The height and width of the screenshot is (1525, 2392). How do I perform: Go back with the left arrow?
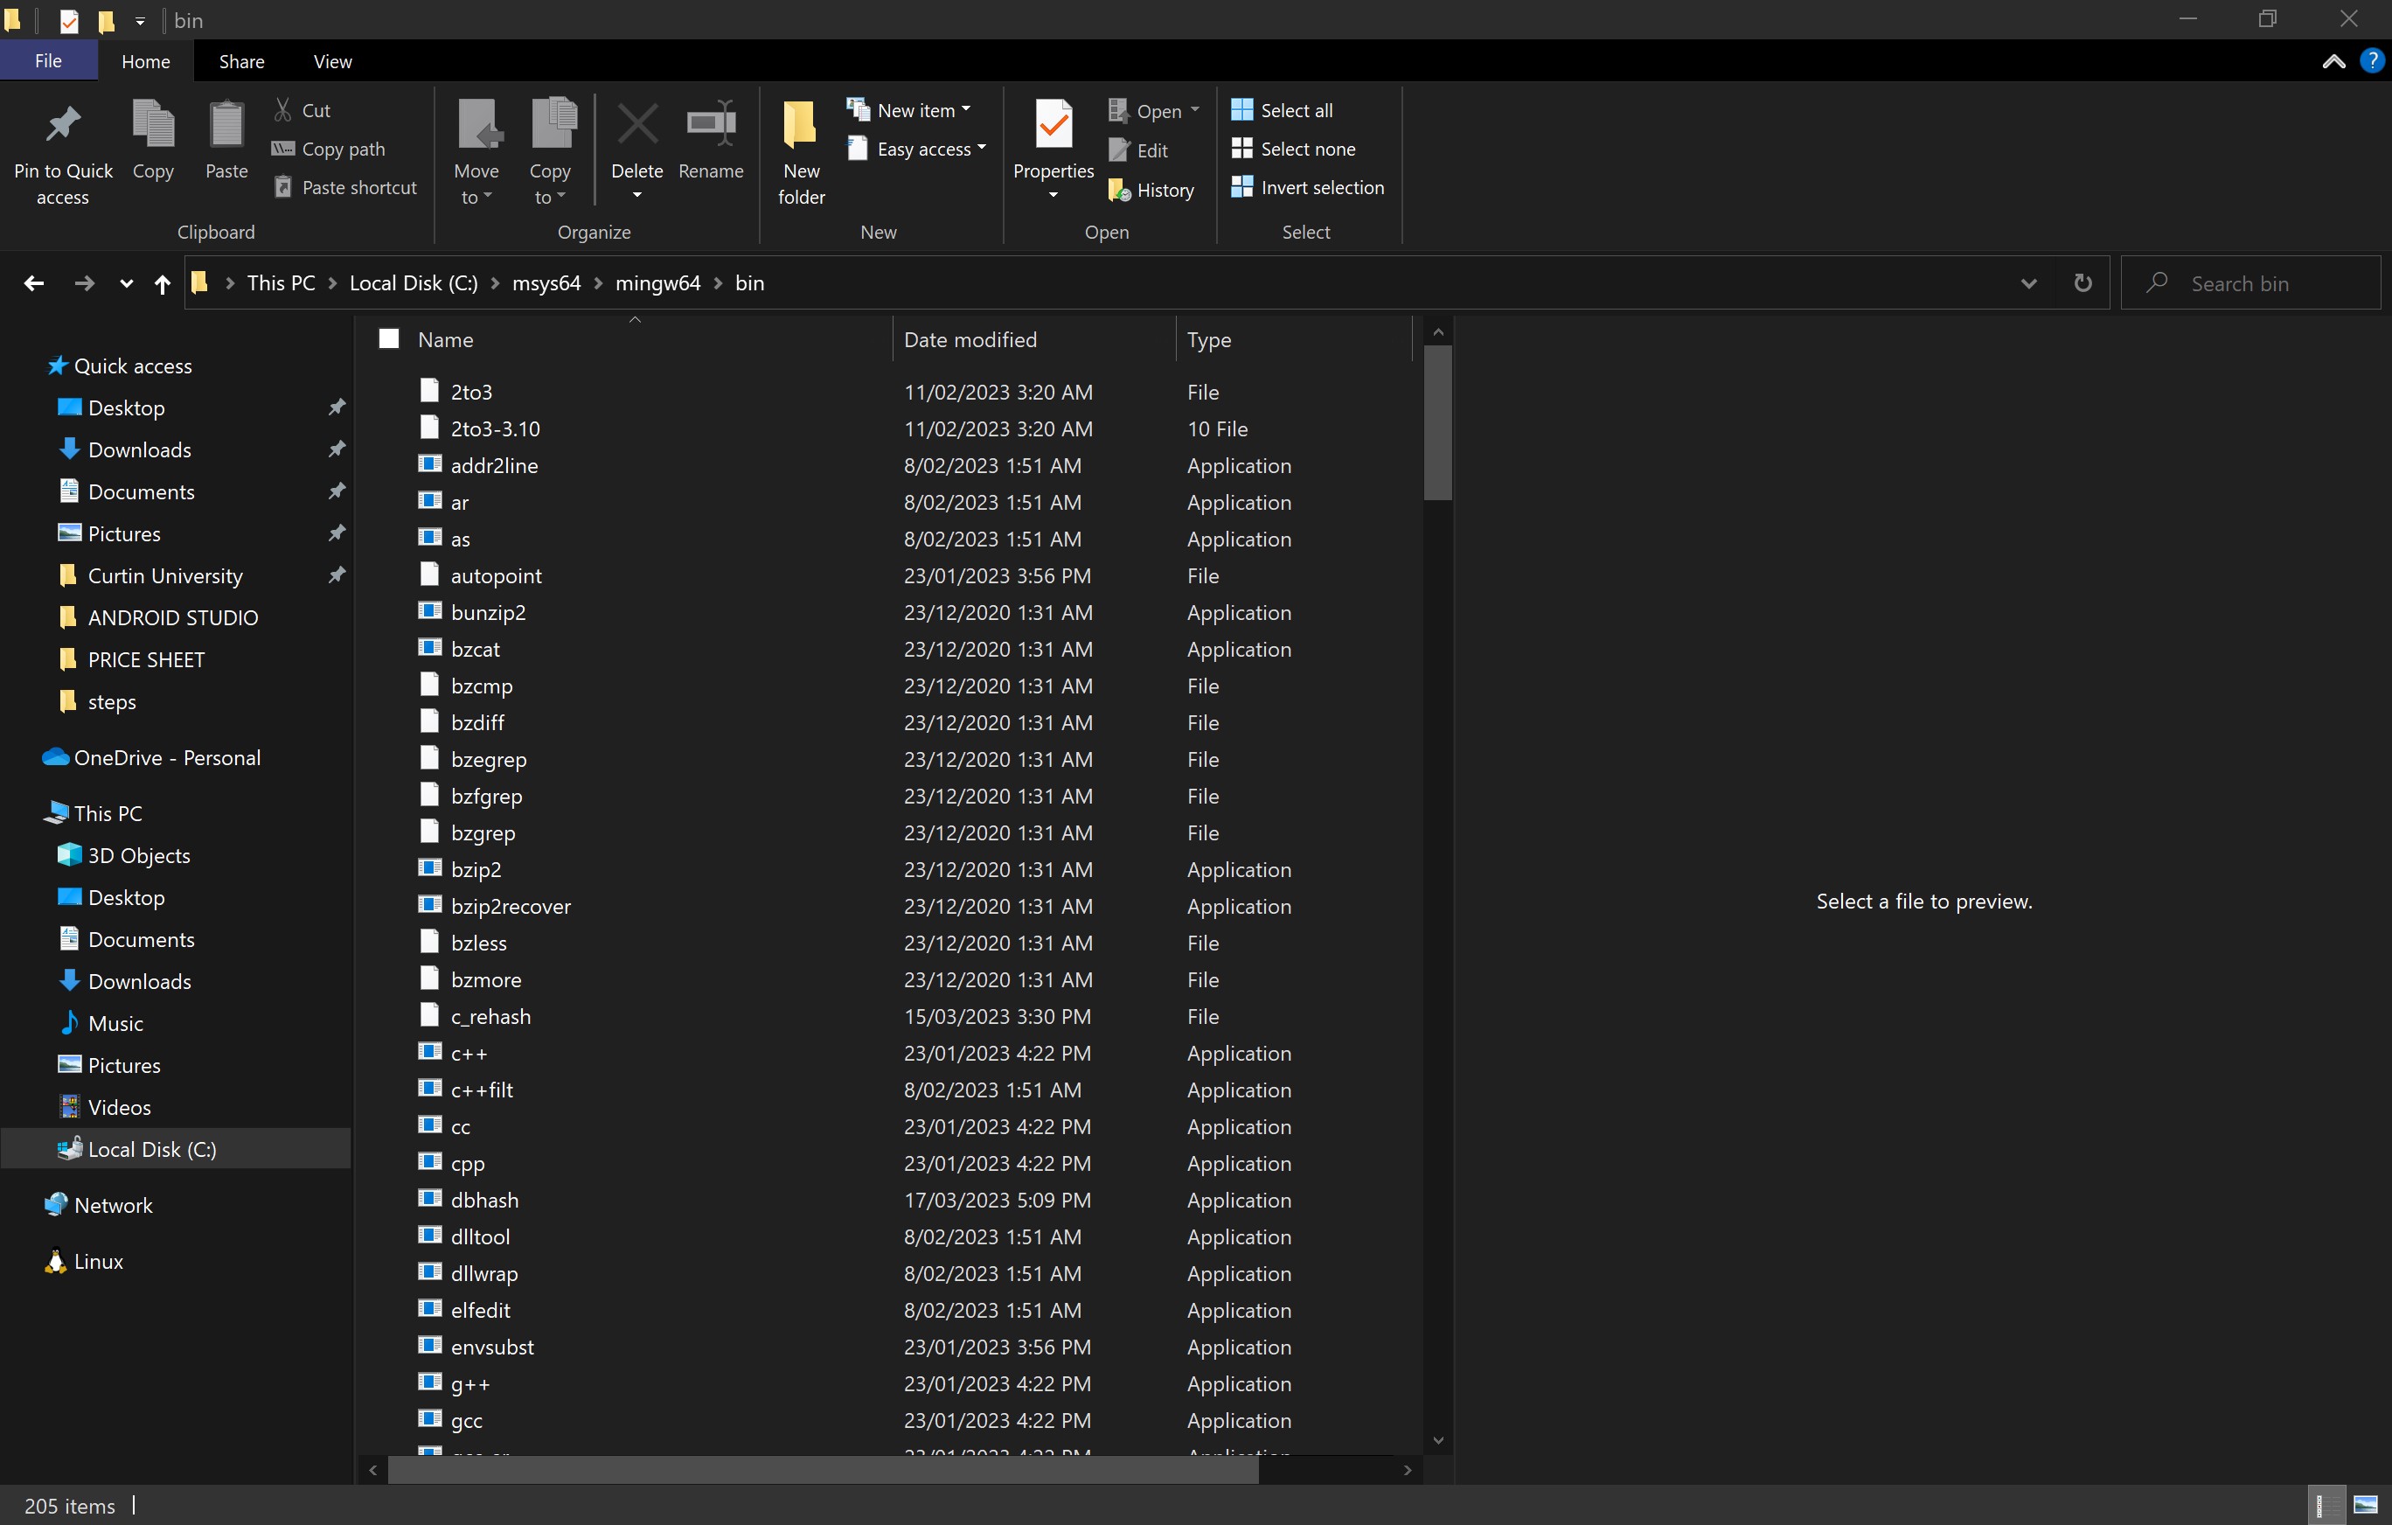click(34, 283)
